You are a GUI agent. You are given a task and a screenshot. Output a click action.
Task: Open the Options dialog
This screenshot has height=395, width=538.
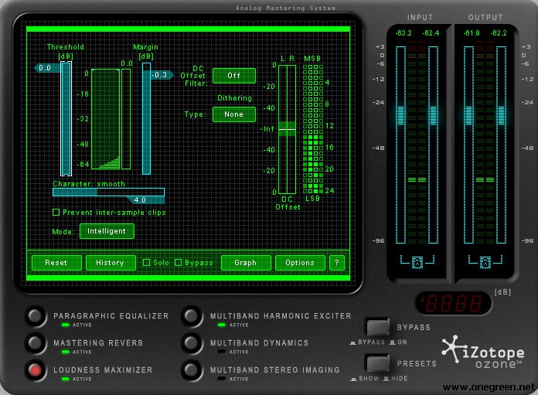[x=300, y=263]
